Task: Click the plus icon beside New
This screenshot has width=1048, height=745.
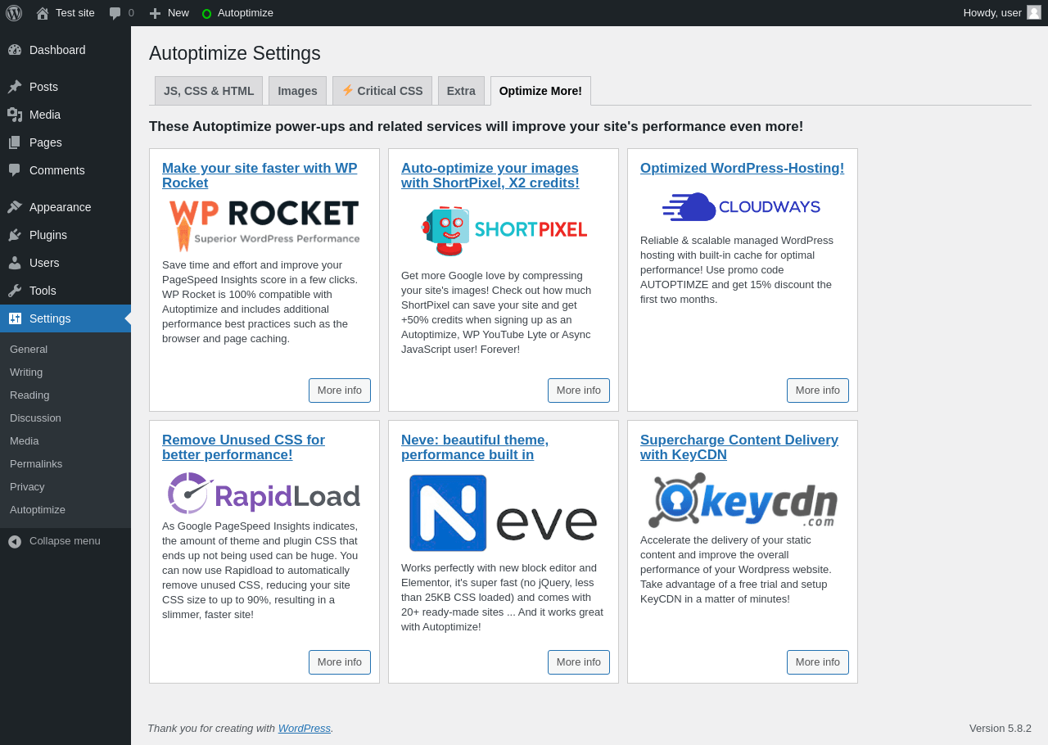Action: pyautogui.click(x=155, y=13)
